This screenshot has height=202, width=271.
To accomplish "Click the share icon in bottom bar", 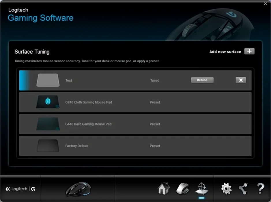I will click(x=243, y=189).
